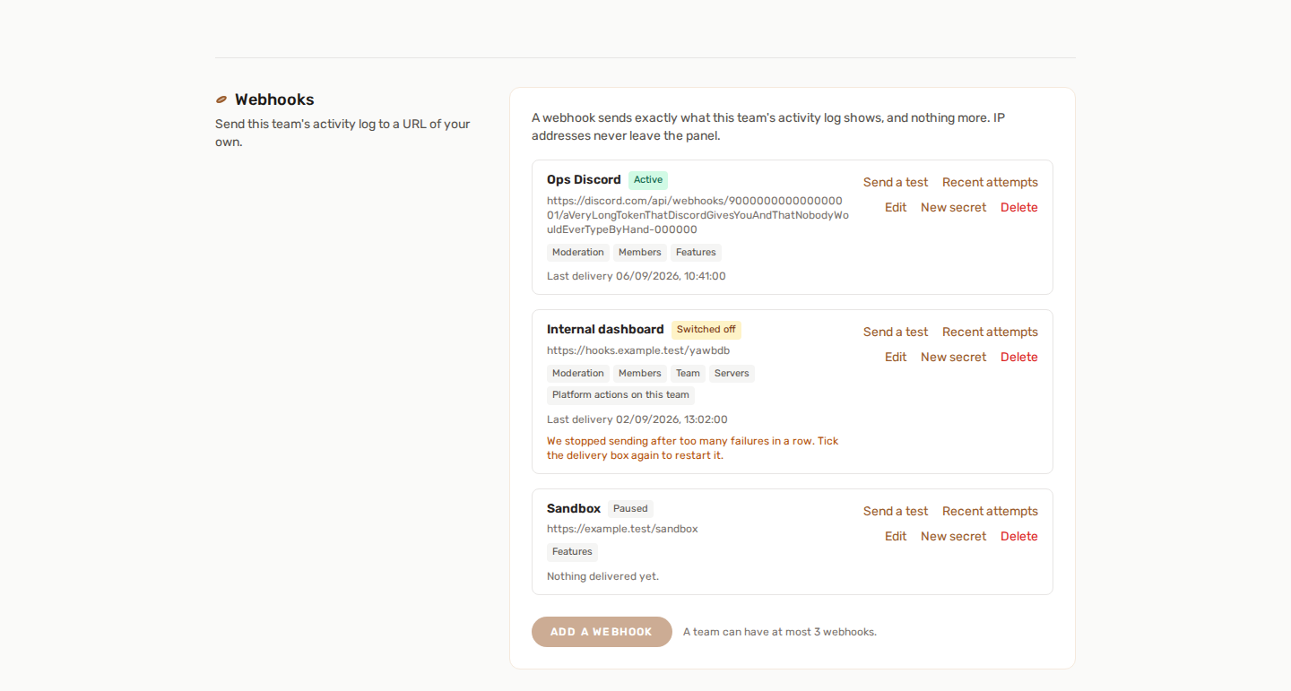Click the Moderation tag on Ops Discord
The width and height of the screenshot is (1291, 691).
click(x=578, y=253)
